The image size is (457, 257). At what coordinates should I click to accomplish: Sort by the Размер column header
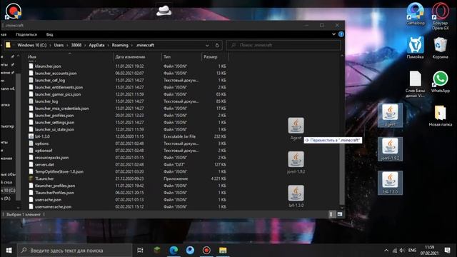click(214, 57)
